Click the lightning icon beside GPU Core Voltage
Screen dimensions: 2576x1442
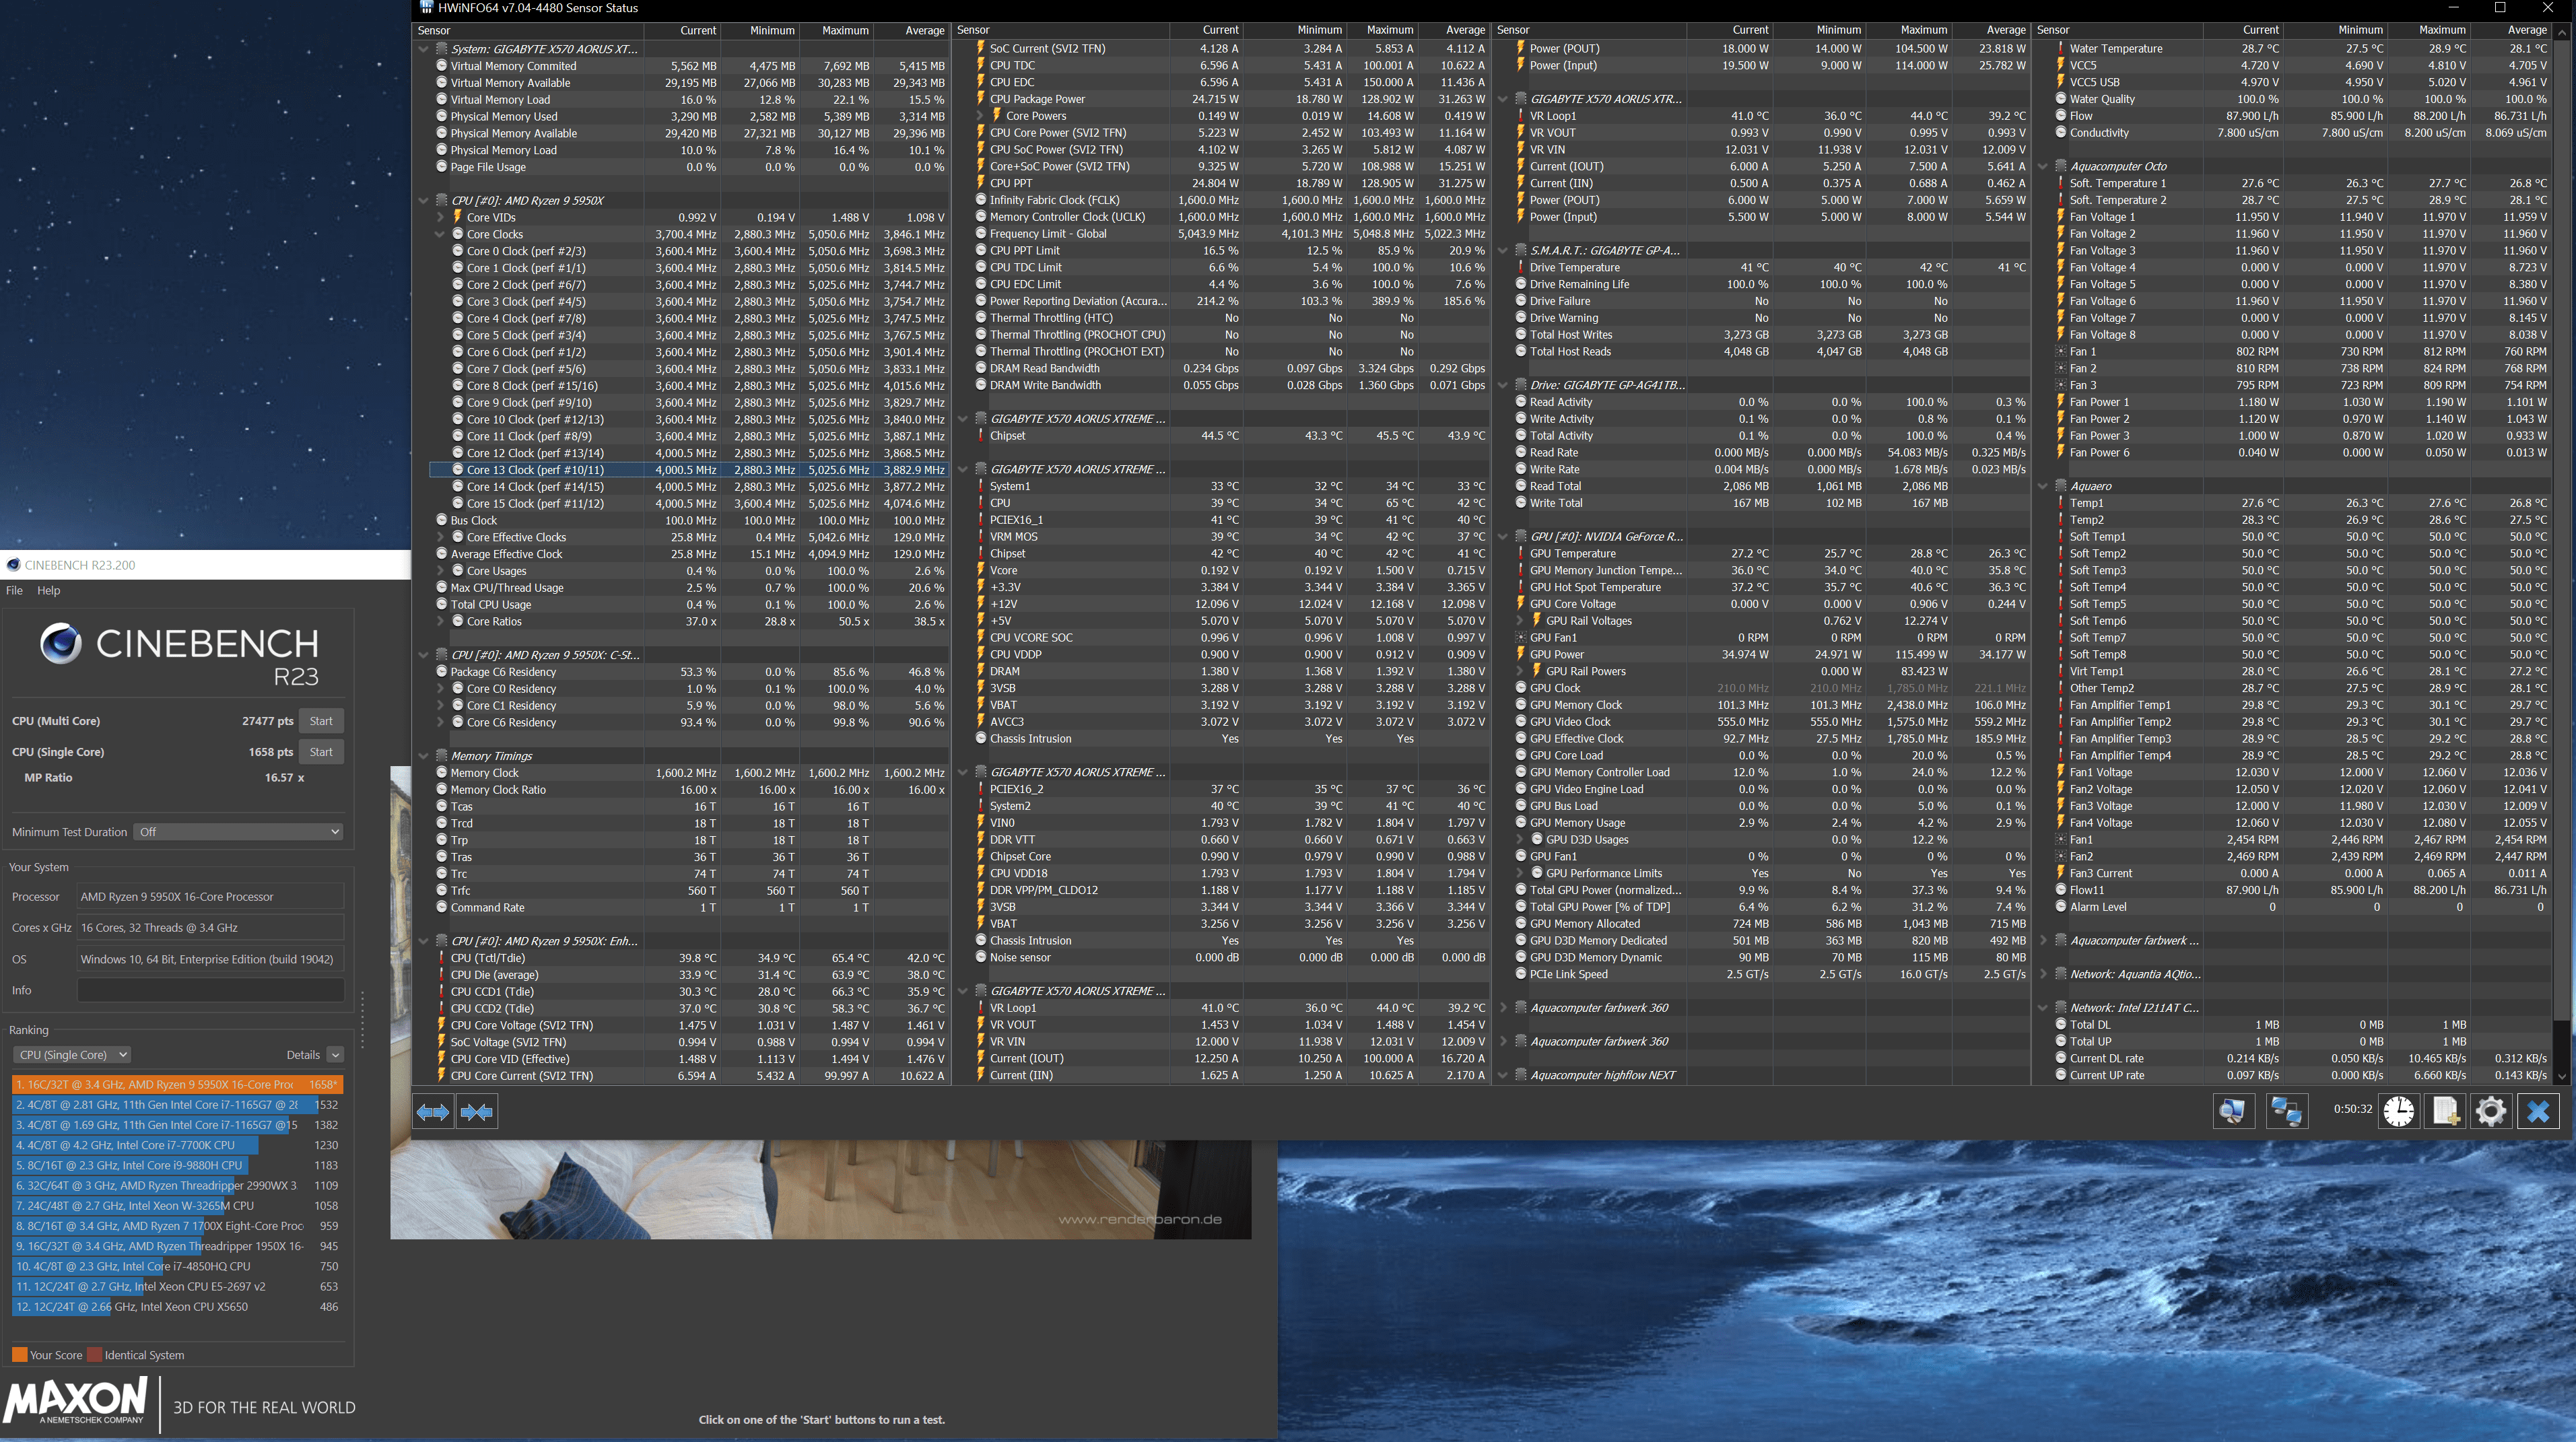click(x=1521, y=604)
